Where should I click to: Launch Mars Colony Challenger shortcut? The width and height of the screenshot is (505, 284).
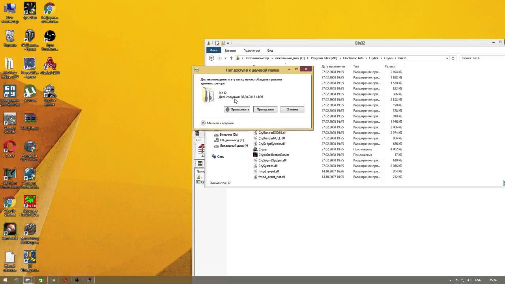coord(30,234)
